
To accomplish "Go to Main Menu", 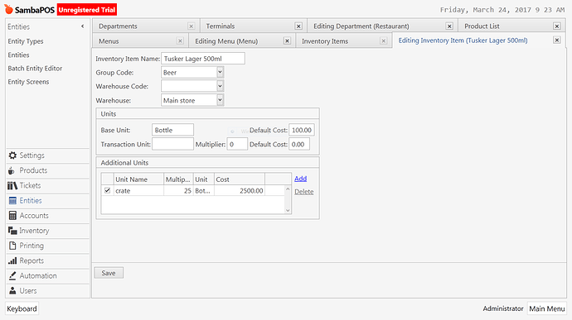I will pyautogui.click(x=547, y=308).
